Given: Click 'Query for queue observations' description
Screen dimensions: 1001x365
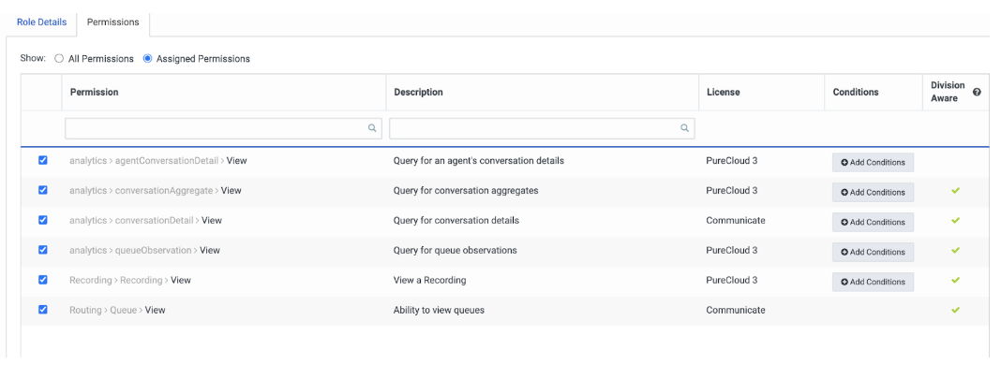Looking at the screenshot, I should pos(456,250).
